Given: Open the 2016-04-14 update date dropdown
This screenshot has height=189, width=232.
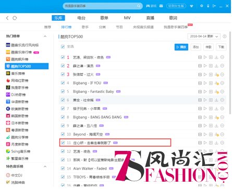Looking at the screenshot, I should (x=204, y=37).
